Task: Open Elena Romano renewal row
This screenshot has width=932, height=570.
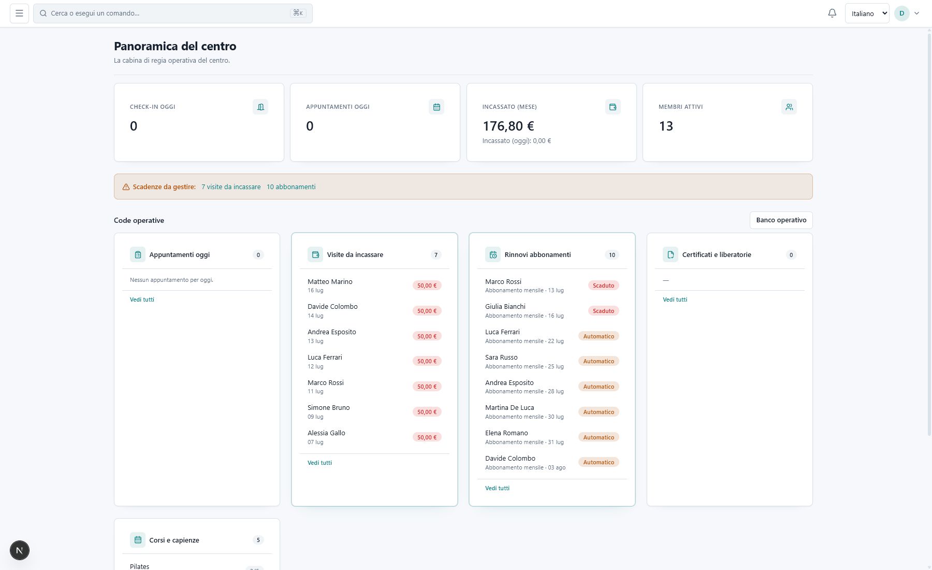Action: 552,437
